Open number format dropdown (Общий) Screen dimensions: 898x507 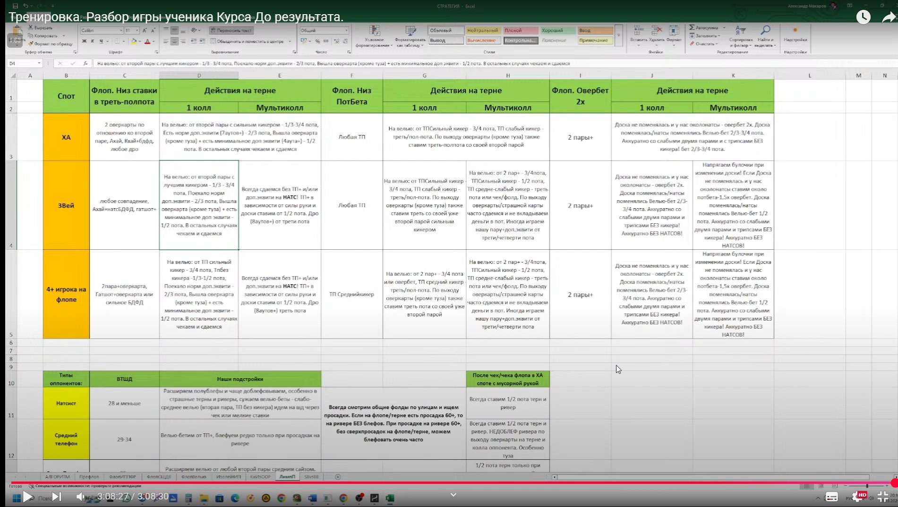[x=346, y=30]
